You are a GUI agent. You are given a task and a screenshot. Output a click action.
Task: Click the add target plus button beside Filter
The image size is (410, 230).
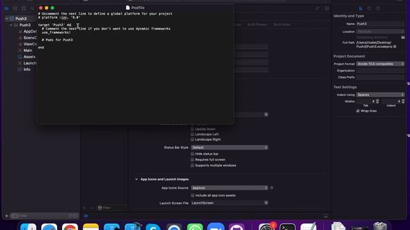point(84,208)
